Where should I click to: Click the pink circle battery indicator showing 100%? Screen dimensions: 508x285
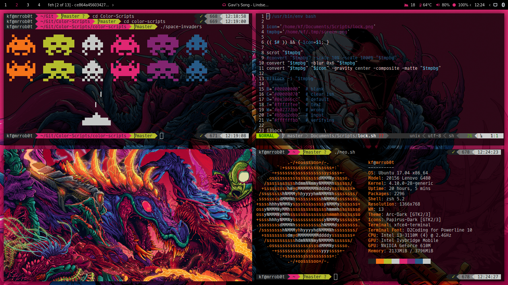[x=454, y=5]
